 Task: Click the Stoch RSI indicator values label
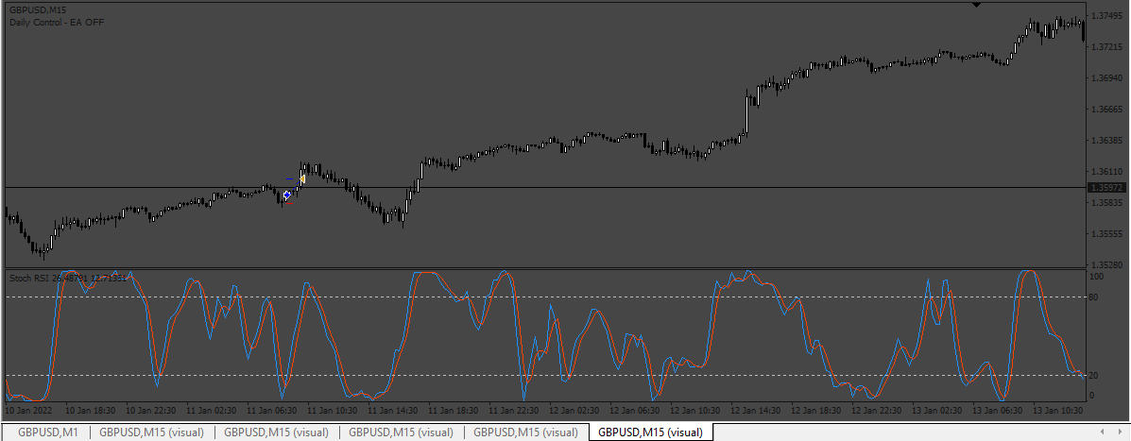coord(69,279)
